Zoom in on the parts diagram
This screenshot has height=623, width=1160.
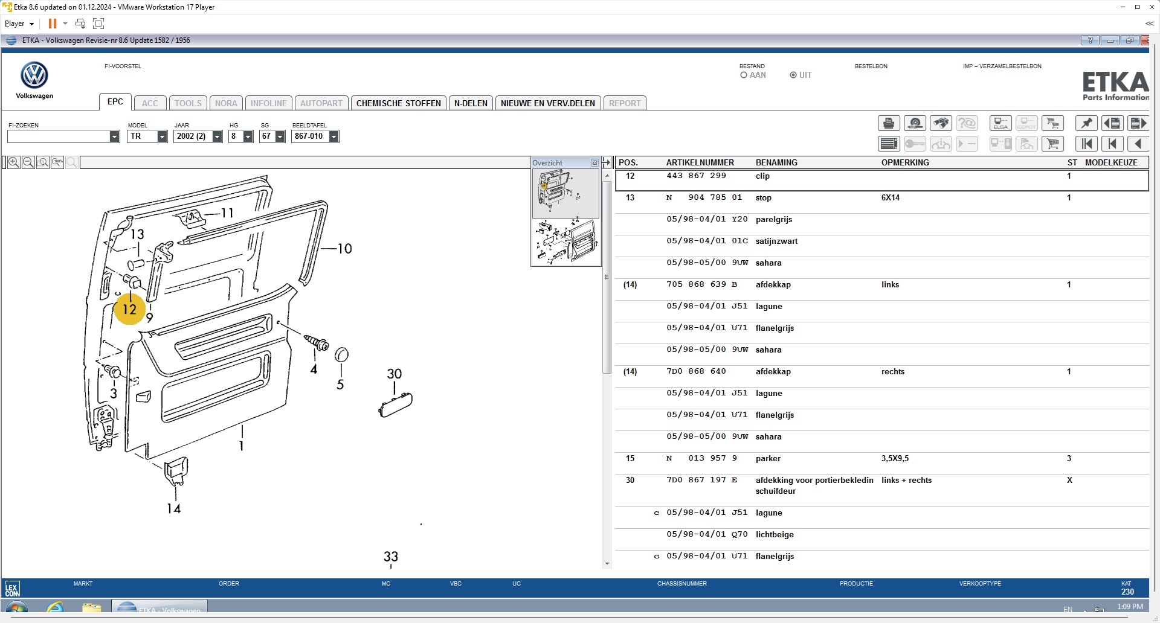pos(13,162)
